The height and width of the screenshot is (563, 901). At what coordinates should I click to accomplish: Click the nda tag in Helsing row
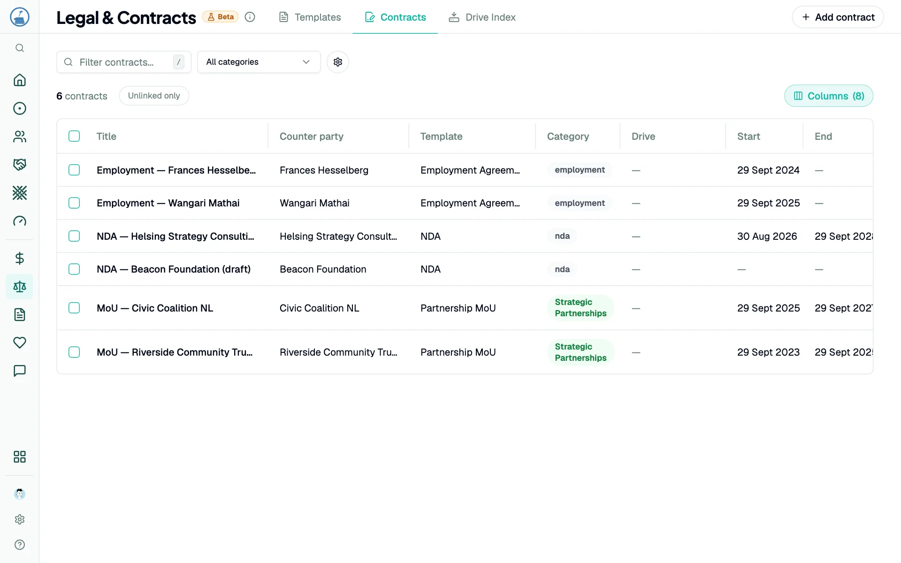(562, 236)
